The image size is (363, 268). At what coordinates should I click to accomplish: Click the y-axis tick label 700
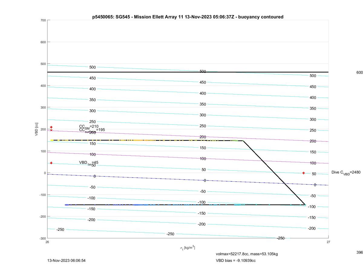[43, 20]
